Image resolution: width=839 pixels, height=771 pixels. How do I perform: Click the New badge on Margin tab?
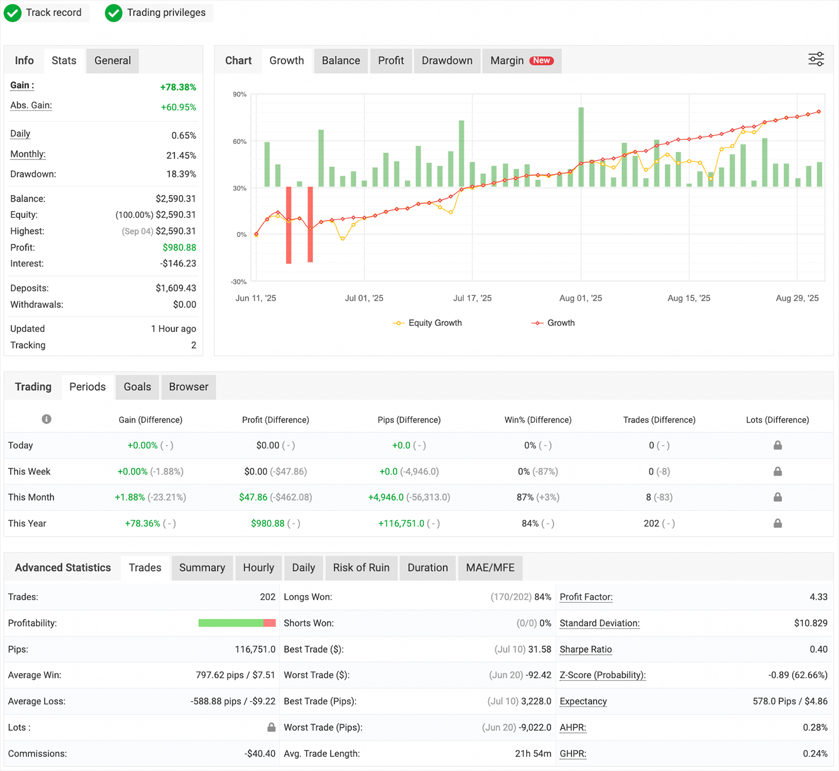pos(541,60)
